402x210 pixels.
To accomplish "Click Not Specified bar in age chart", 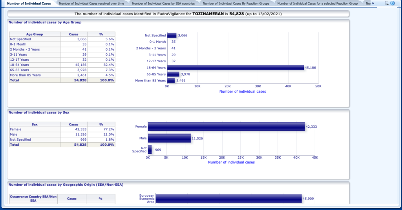I will [x=172, y=35].
